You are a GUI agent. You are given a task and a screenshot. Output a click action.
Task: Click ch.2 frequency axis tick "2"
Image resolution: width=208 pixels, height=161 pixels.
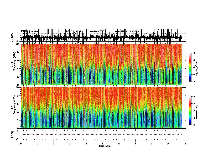point(18,120)
